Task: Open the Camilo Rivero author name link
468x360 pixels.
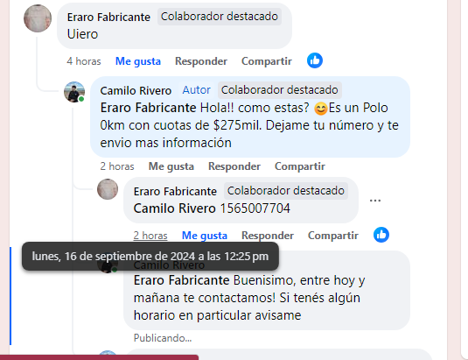Action: coord(136,90)
